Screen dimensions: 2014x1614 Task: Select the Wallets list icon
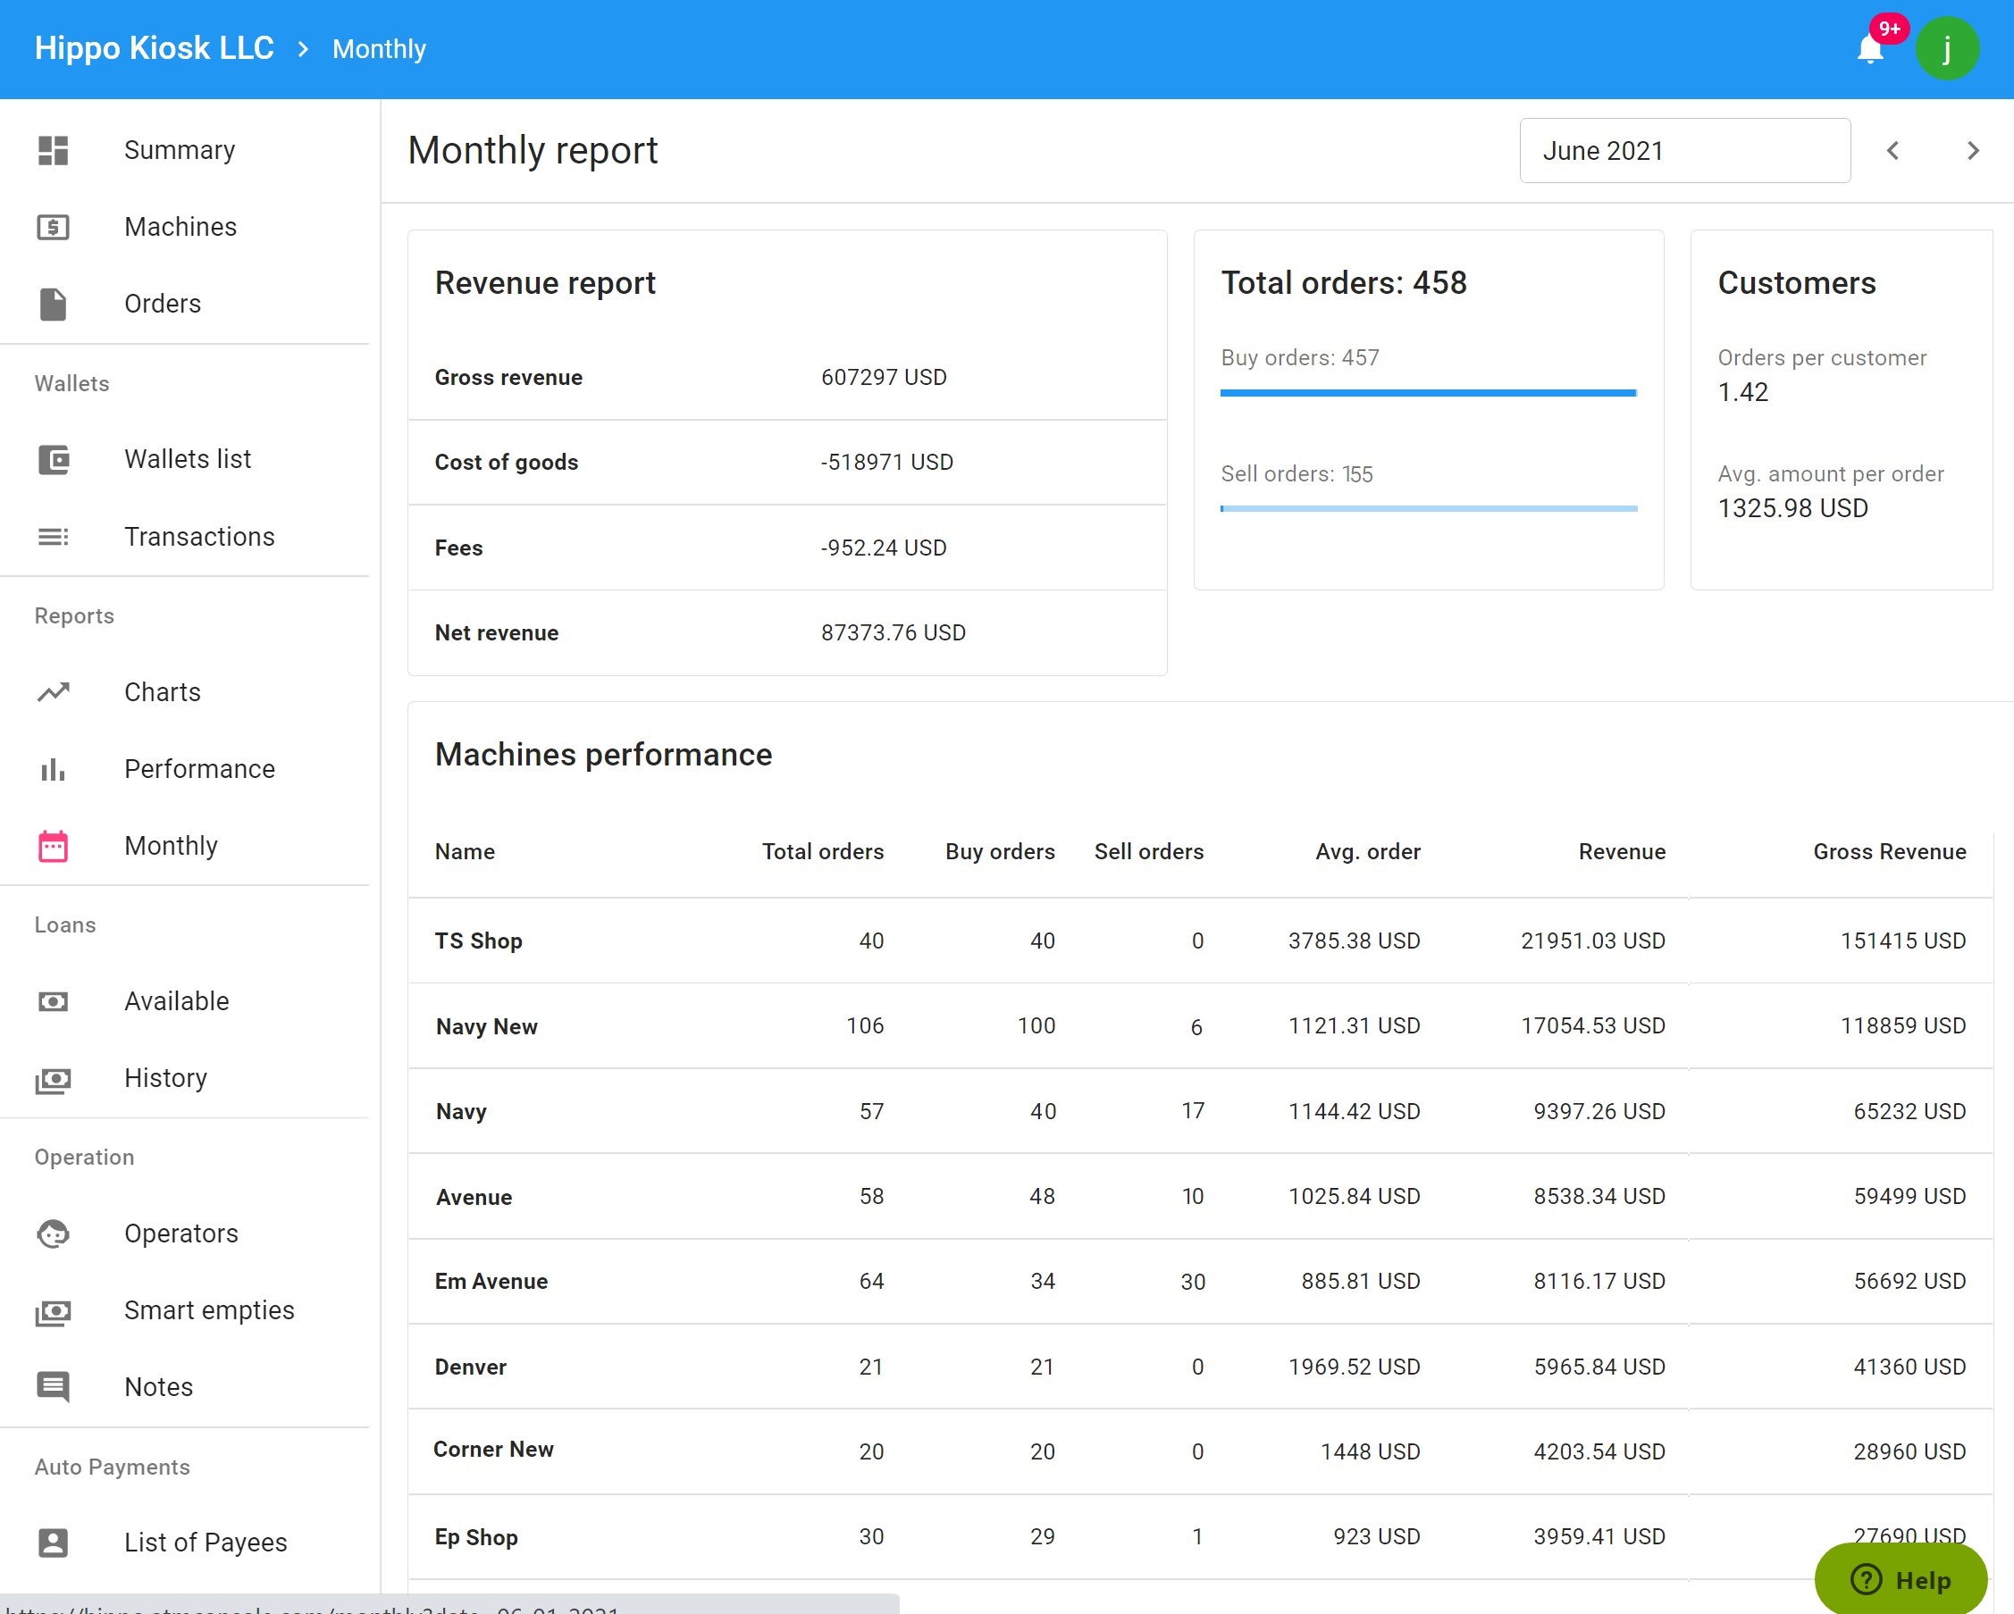54,459
